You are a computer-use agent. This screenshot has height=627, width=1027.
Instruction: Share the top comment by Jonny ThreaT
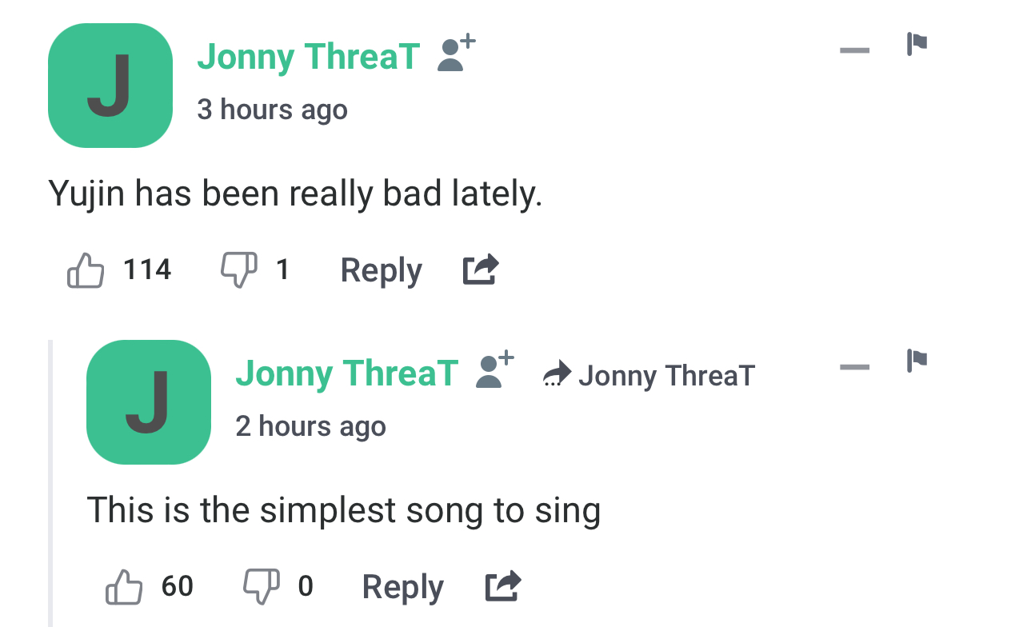click(481, 270)
